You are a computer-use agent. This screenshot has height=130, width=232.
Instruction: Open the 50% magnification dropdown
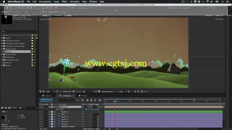pos(50,92)
